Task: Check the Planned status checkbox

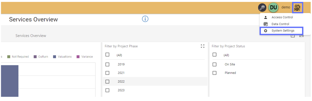Action: (214, 73)
